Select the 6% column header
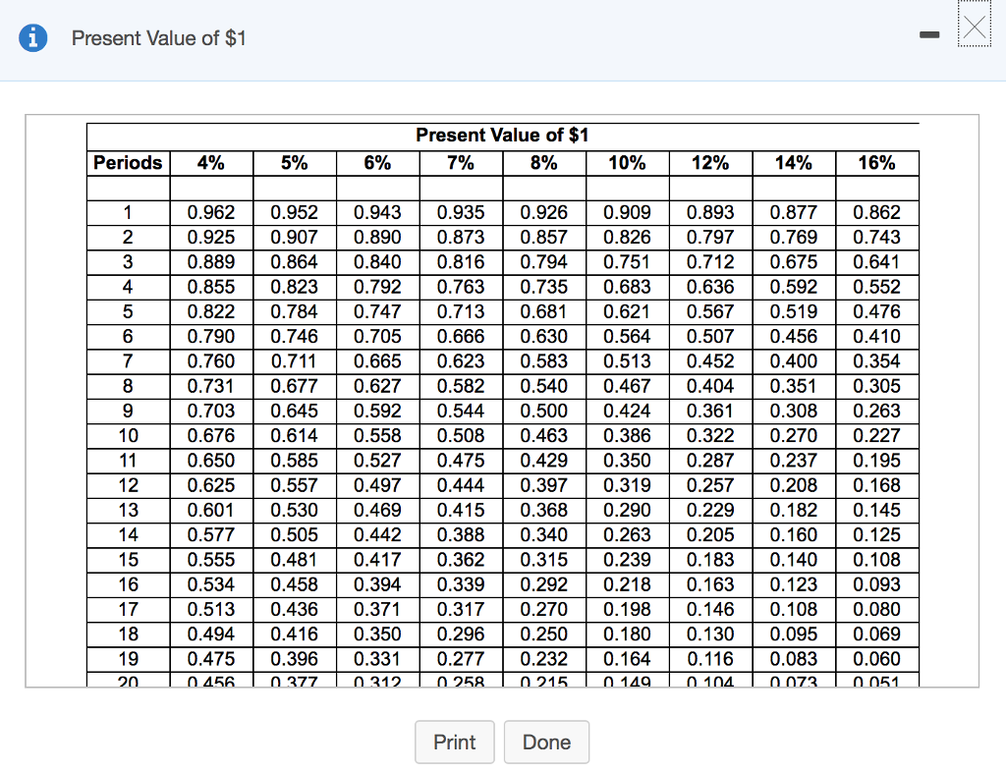This screenshot has height=772, width=1006. (x=377, y=163)
